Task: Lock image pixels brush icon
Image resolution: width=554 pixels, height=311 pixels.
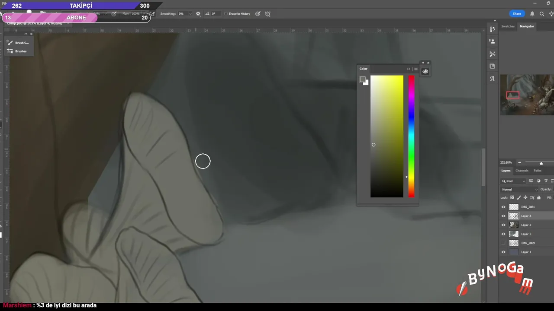Action: click(519, 197)
